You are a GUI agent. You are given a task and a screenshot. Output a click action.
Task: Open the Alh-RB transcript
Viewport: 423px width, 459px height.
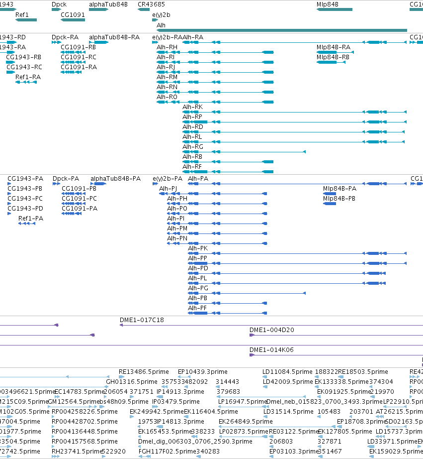tap(228, 162)
